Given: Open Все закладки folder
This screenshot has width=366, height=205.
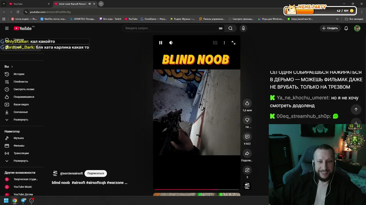Looking at the screenshot, I should 354,19.
